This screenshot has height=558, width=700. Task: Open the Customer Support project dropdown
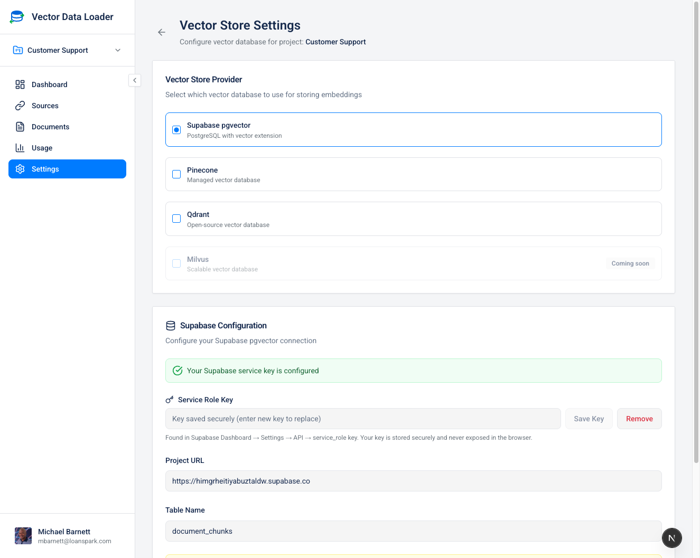point(67,50)
